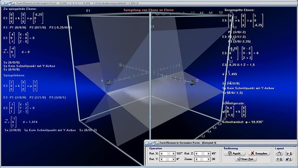Click the main window title bar text

click(x=77, y=3)
